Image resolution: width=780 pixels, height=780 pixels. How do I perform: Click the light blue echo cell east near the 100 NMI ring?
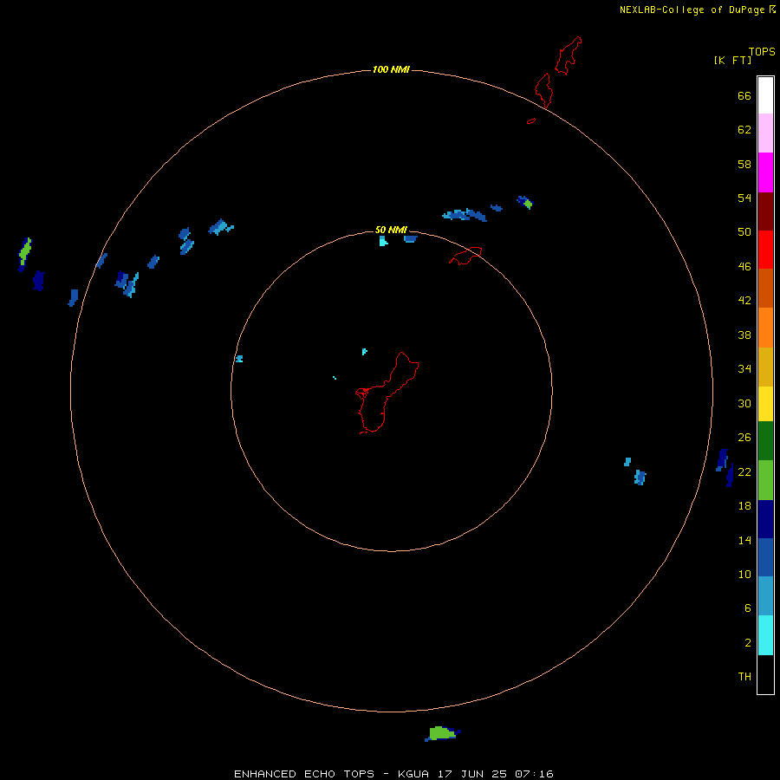click(640, 478)
